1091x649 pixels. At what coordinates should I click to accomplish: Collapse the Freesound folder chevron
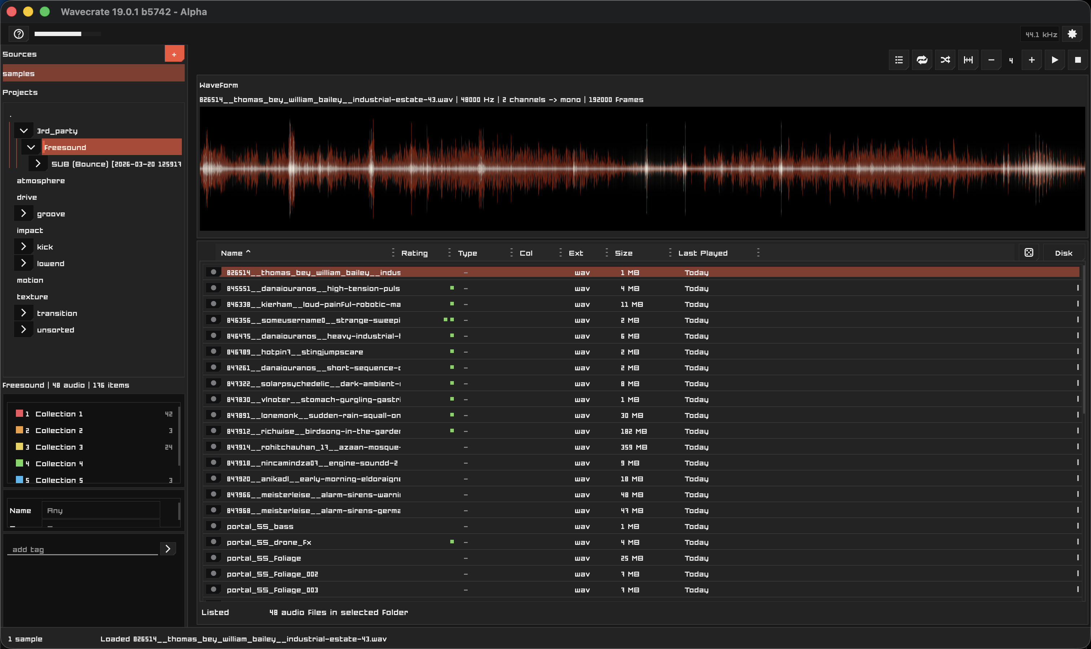(x=31, y=147)
